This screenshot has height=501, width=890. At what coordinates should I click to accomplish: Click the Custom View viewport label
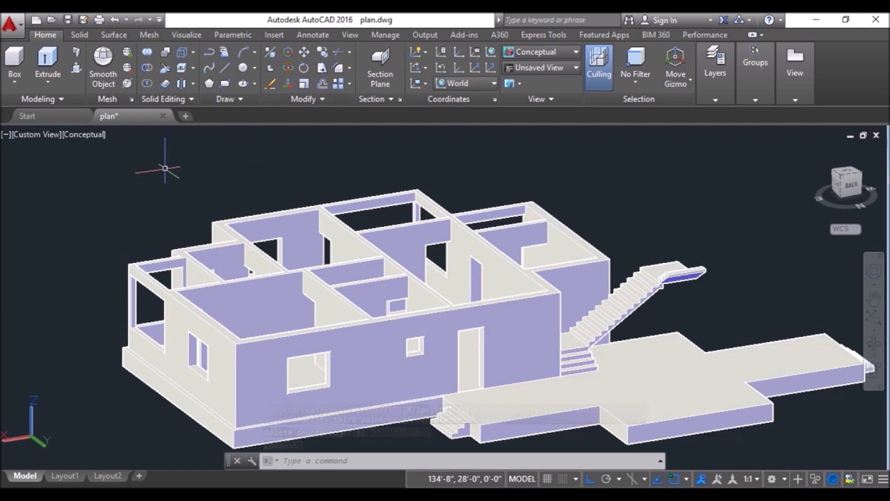click(38, 134)
